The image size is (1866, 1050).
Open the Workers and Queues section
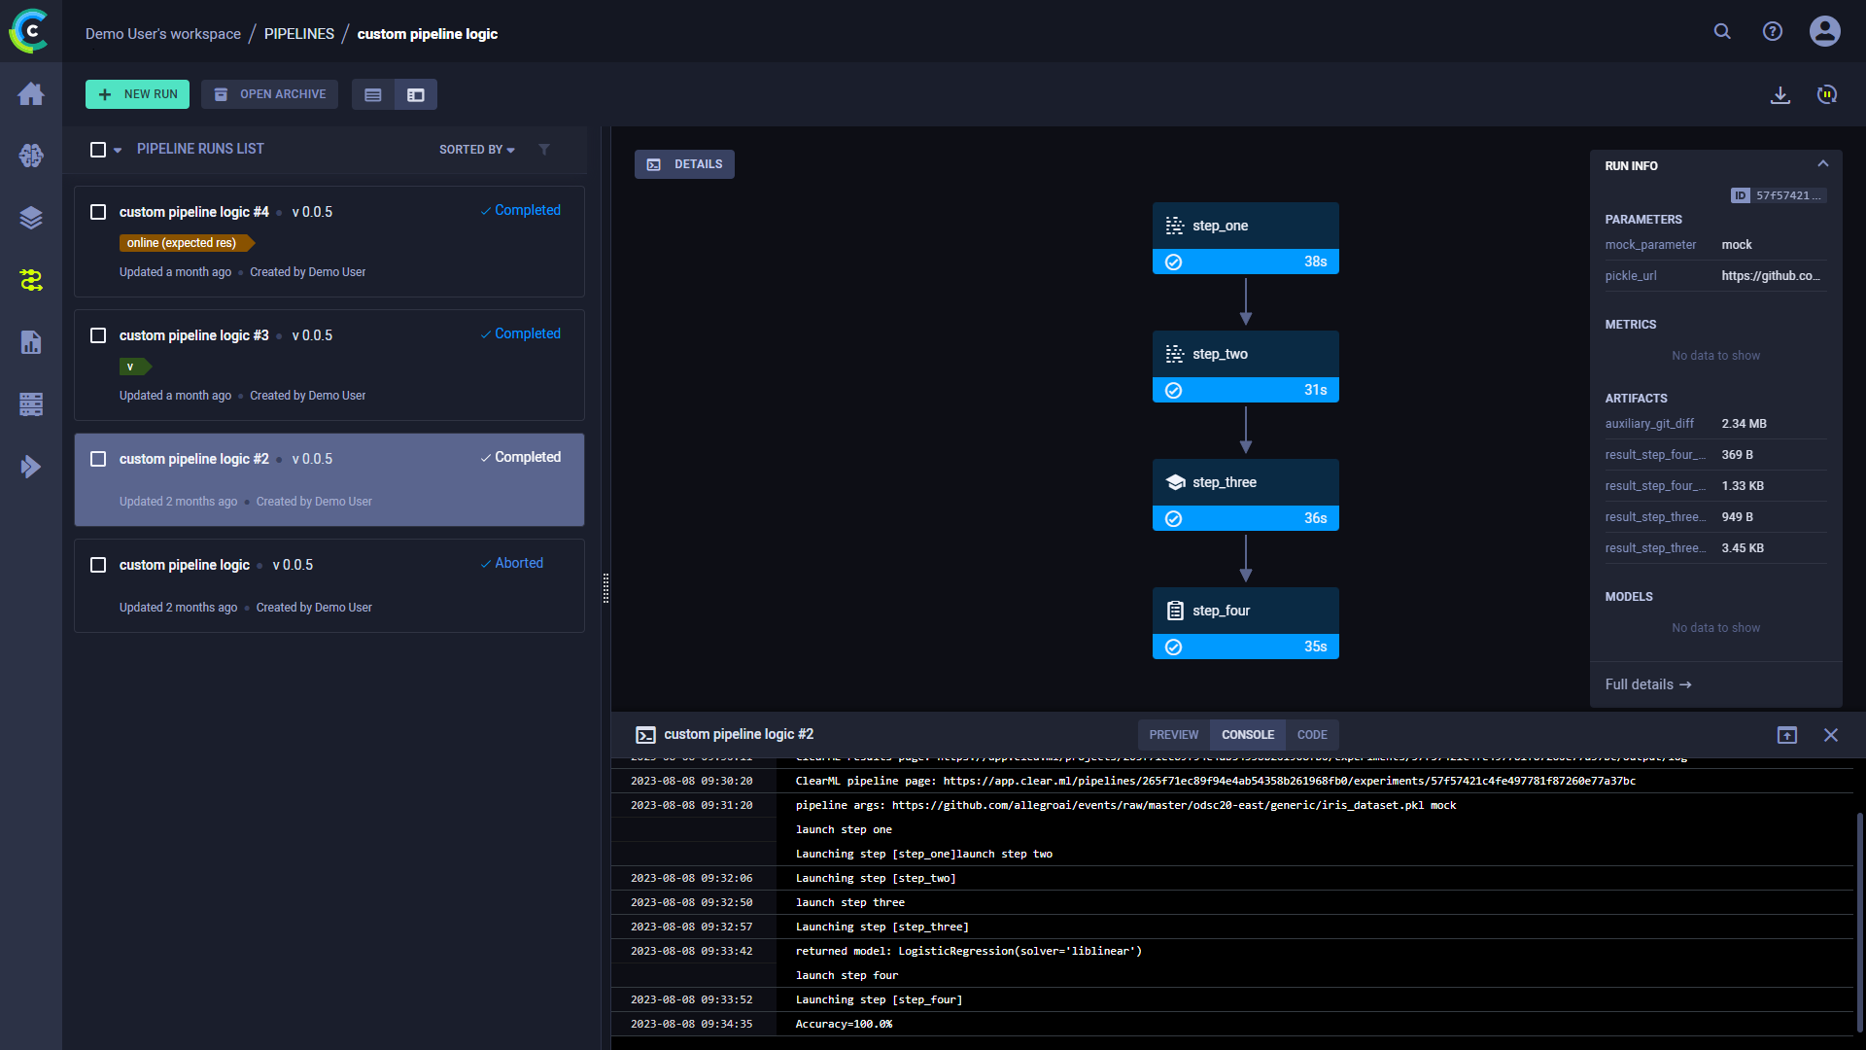[x=31, y=404]
